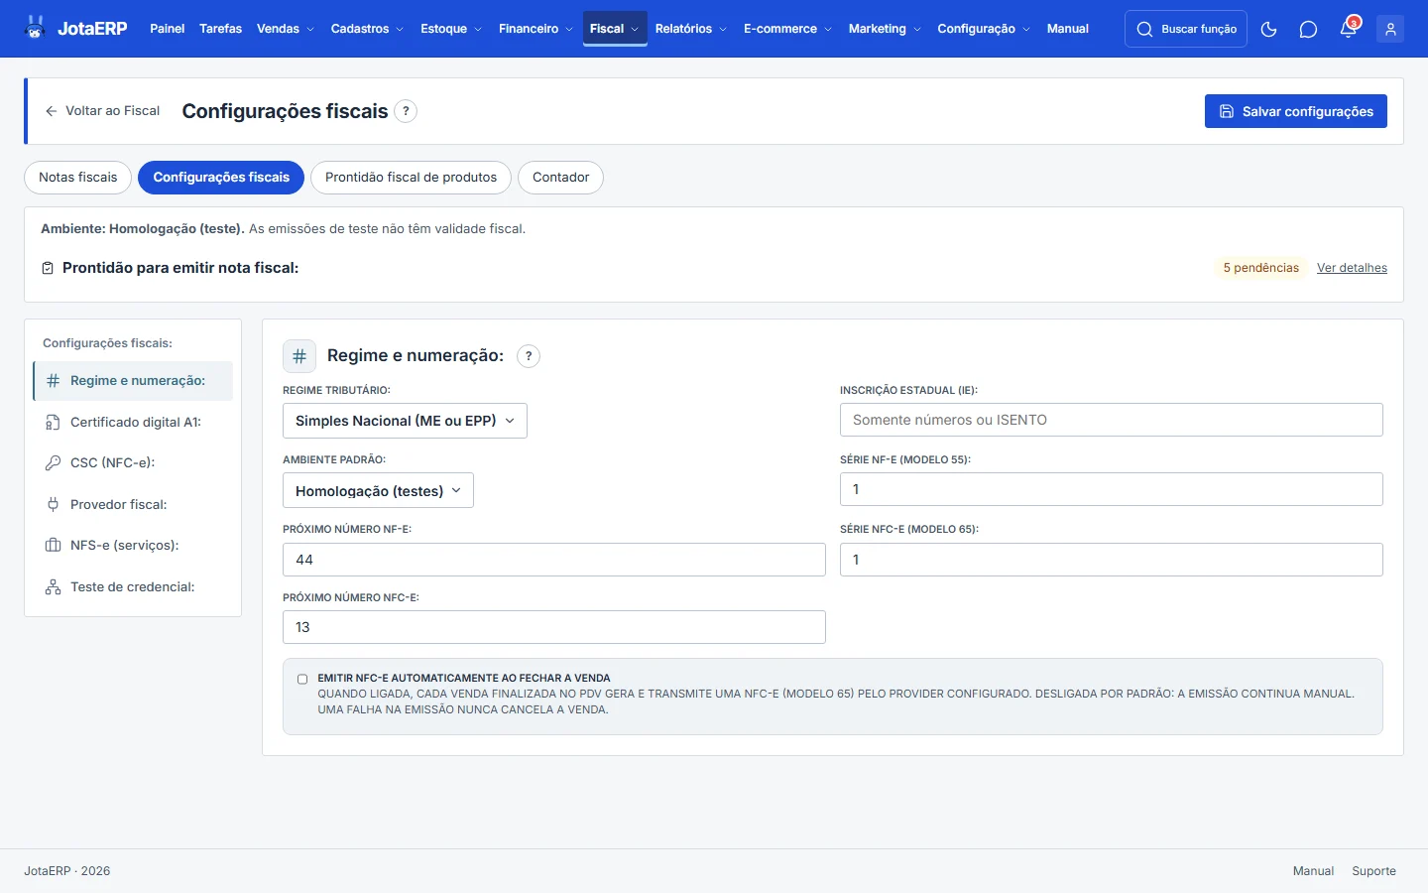Screen dimensions: 1428x893
Task: Expand the Configuração menu
Action: [x=984, y=29]
